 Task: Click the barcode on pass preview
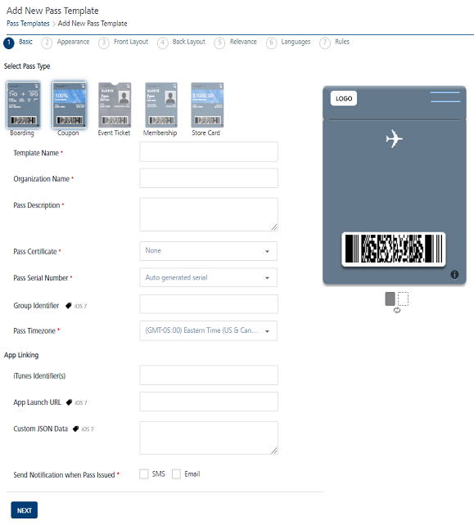pos(394,249)
